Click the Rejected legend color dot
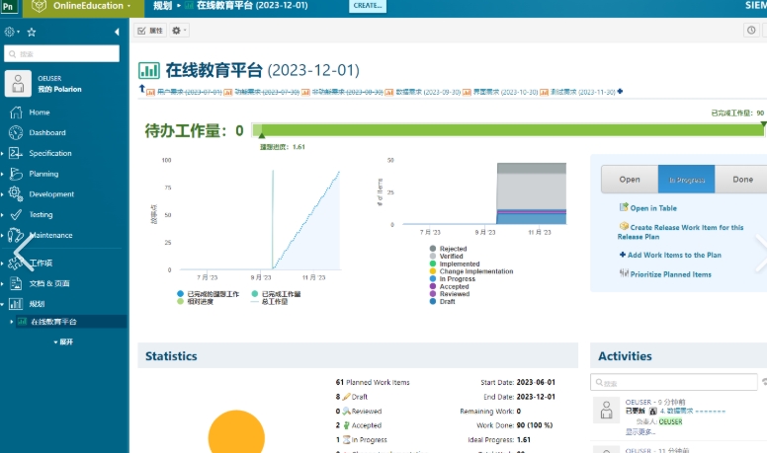The width and height of the screenshot is (767, 453). [432, 249]
